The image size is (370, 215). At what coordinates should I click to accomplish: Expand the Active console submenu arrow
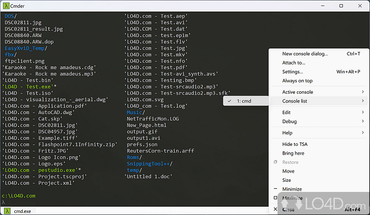(363, 92)
